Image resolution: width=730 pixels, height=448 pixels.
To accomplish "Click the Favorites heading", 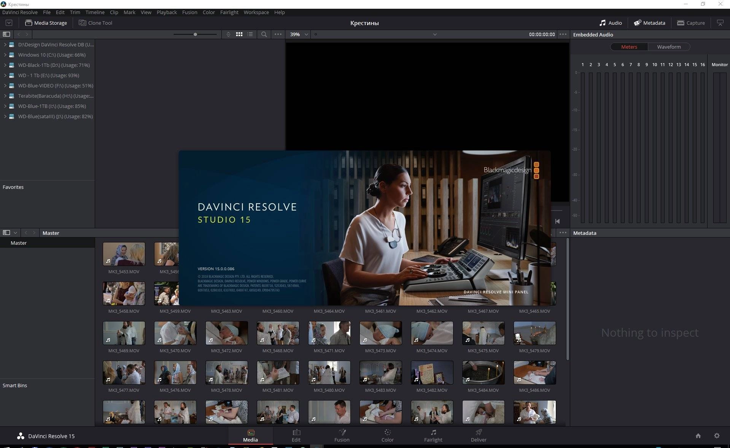I will click(x=13, y=187).
